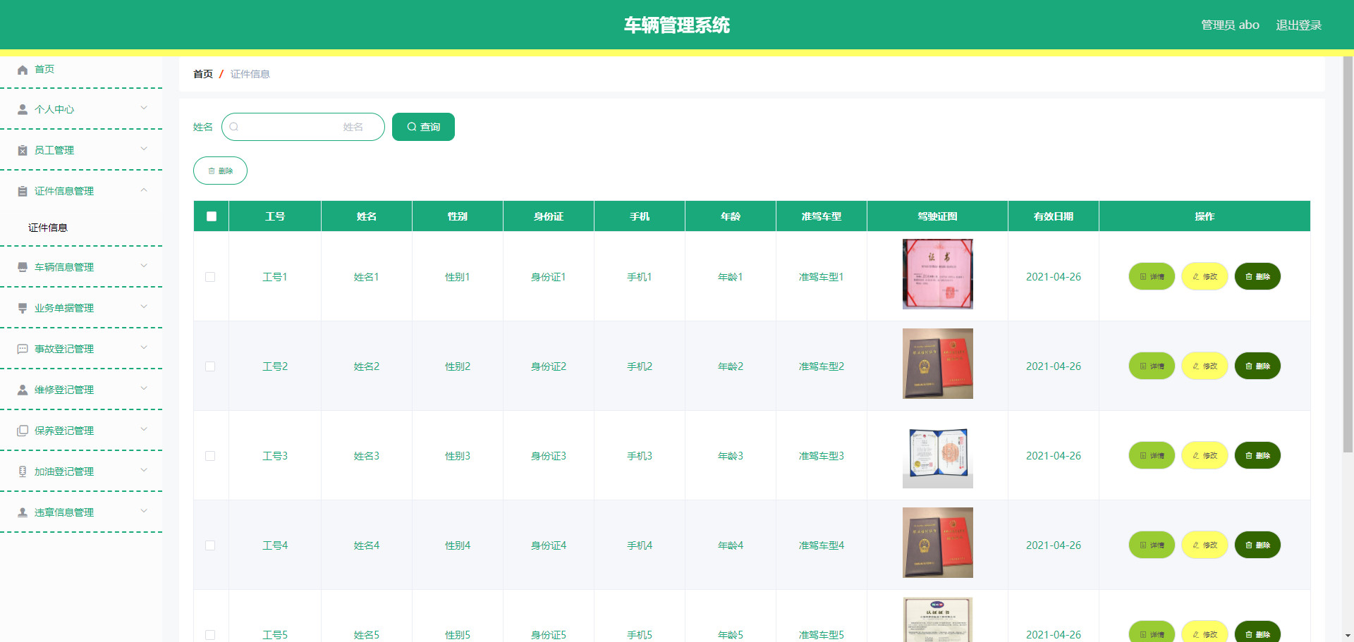Expand the 员工管理 menu chevron
This screenshot has width=1354, height=642.
(x=144, y=149)
